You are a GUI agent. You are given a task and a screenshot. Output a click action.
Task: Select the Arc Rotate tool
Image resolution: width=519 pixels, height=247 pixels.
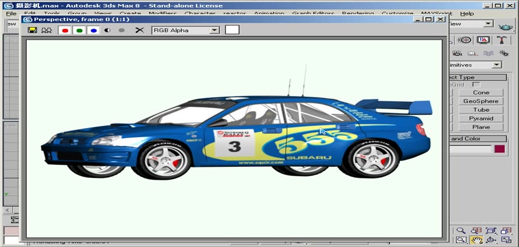tap(491, 240)
